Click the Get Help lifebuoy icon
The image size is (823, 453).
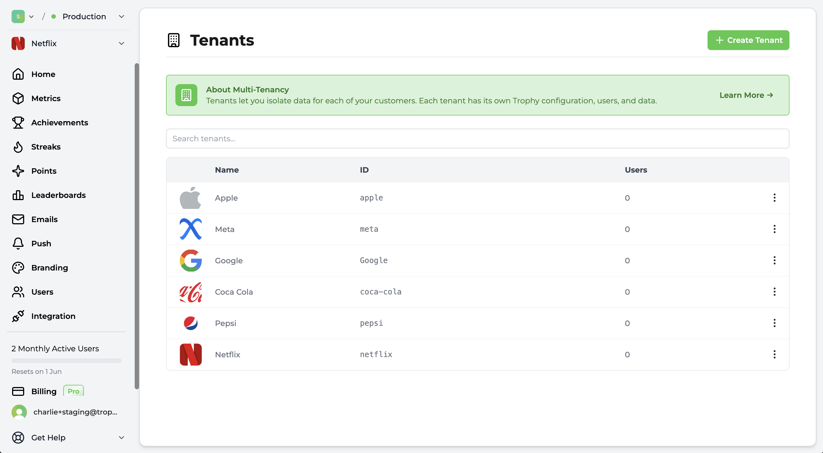[x=18, y=438]
